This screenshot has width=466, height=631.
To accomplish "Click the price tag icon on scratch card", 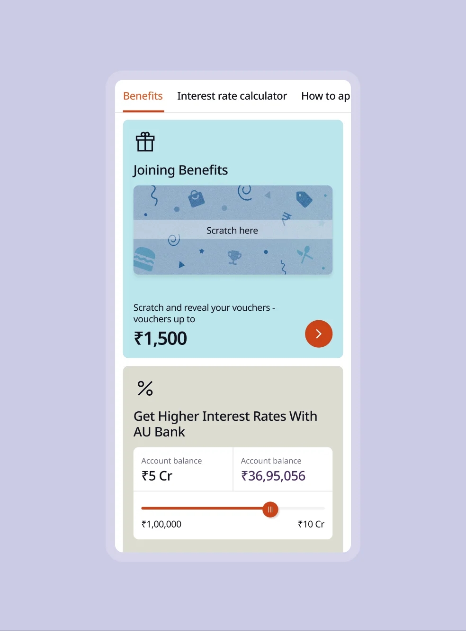I will tap(304, 199).
